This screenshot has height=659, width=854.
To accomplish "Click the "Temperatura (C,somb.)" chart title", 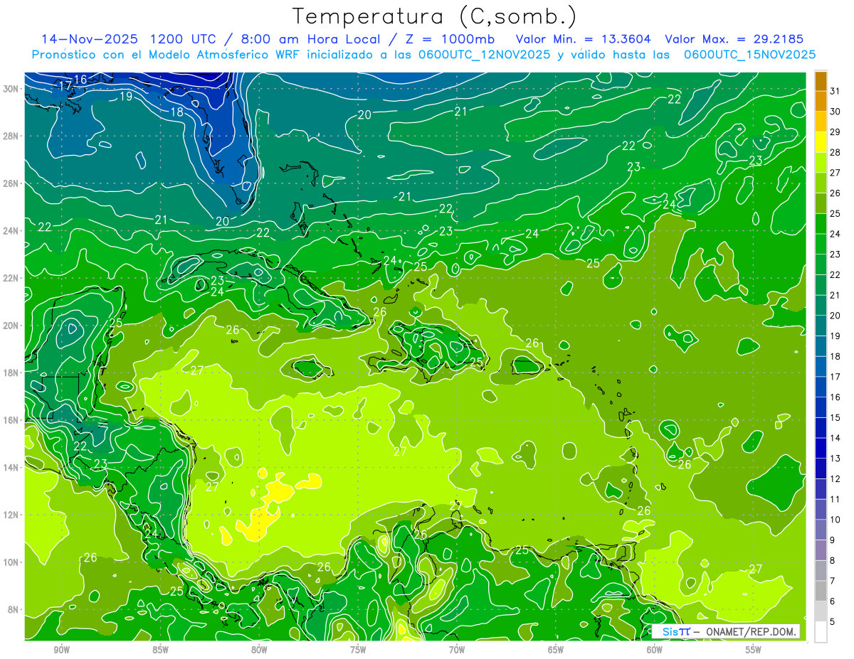I will point(435,16).
